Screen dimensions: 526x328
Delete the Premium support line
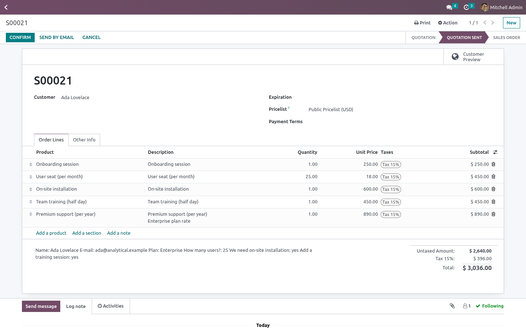pyautogui.click(x=493, y=214)
